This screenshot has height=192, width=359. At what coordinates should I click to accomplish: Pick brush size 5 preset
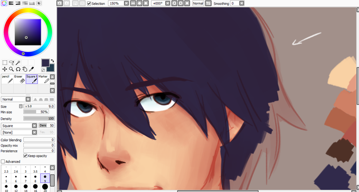6,178
